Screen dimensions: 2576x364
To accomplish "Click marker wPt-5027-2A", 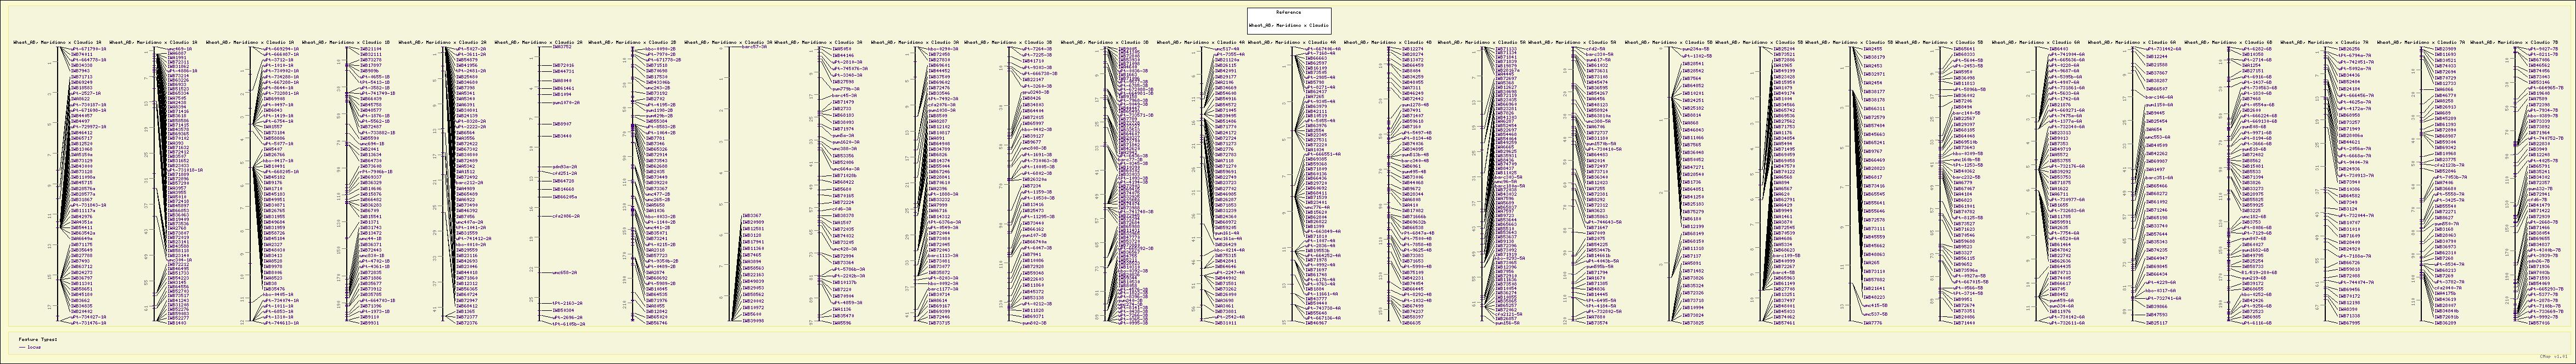I will pos(471,48).
